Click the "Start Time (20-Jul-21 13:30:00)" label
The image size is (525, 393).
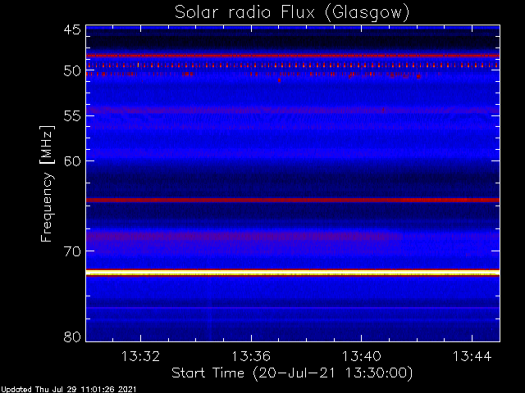[292, 373]
